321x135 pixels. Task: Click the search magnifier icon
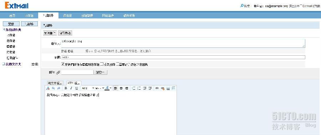[242, 6]
